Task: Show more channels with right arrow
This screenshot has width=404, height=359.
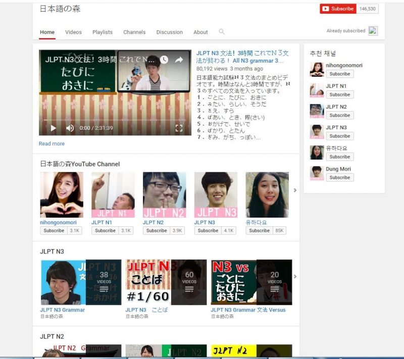Action: [295, 190]
